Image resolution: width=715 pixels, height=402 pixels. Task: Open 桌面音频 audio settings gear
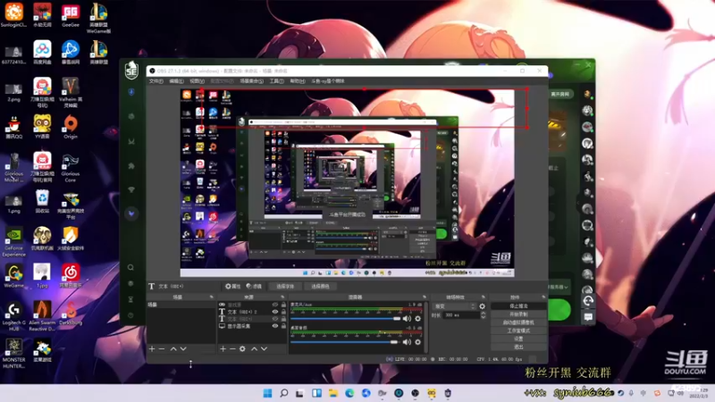pos(417,342)
